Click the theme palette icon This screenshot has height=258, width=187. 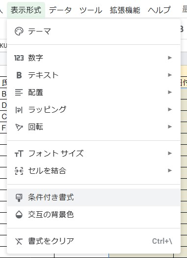pyautogui.click(x=19, y=31)
